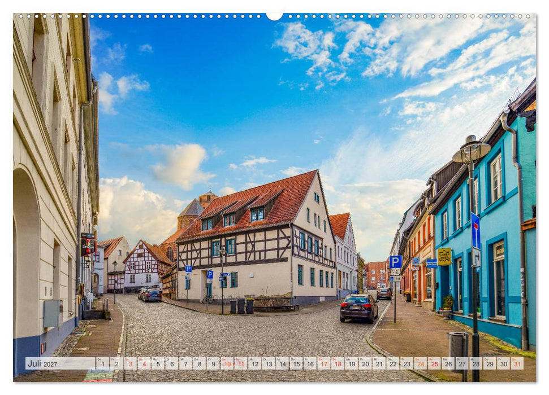Image resolution: width=549 pixels, height=395 pixels.
Task: Select red Sunday date 4
Action: (144, 363)
